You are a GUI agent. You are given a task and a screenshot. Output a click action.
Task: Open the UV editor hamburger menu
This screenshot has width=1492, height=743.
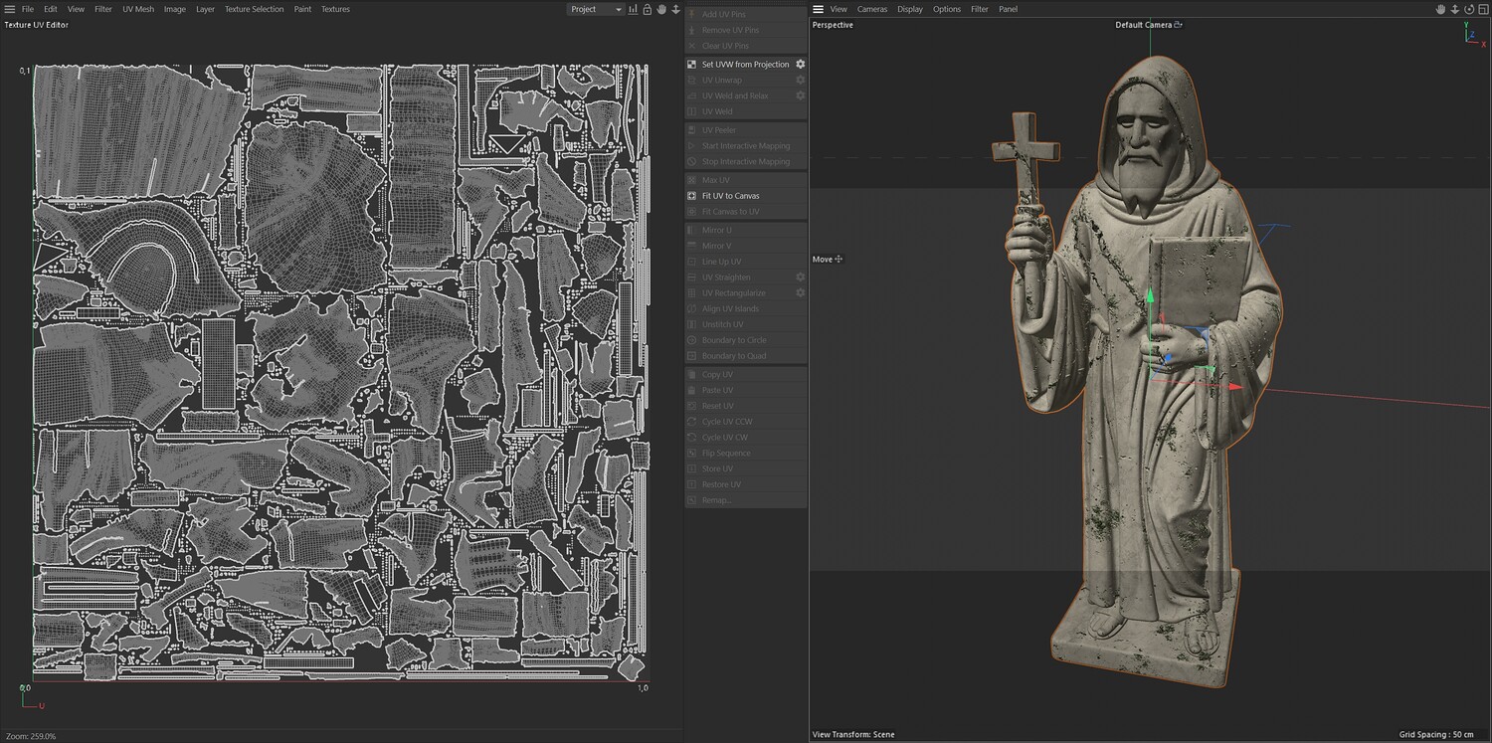(x=10, y=9)
